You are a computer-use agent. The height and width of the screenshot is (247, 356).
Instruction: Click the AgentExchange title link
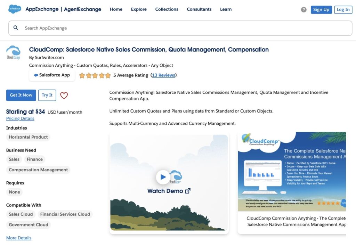(83, 9)
